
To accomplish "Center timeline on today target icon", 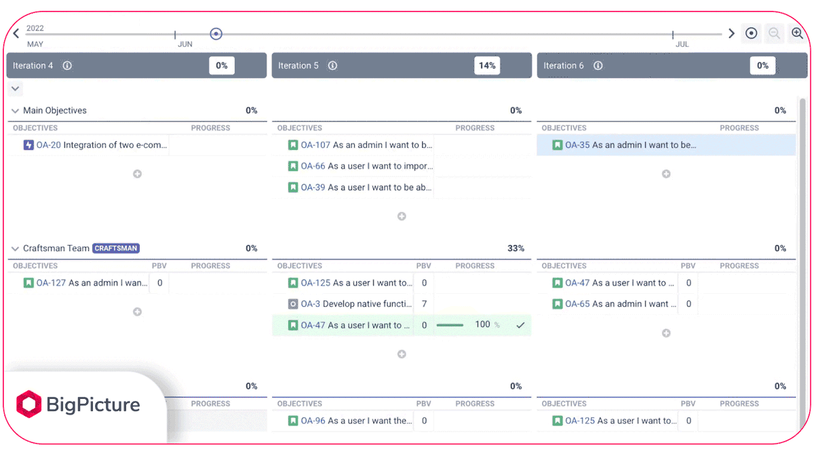I will pyautogui.click(x=751, y=33).
